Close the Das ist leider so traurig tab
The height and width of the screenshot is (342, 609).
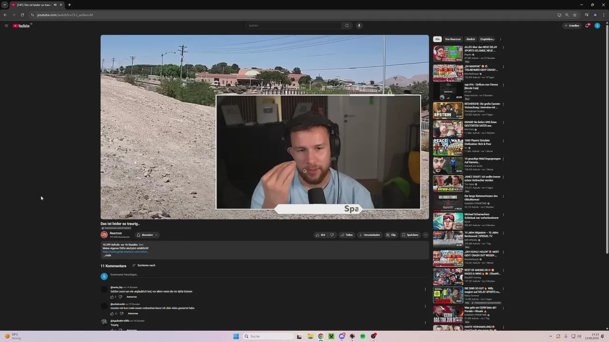tap(61, 5)
